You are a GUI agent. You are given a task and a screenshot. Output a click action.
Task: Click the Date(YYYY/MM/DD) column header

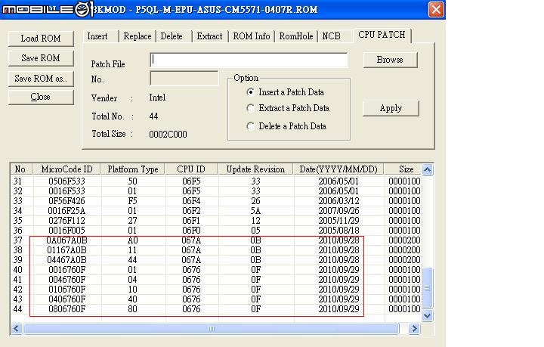click(338, 169)
